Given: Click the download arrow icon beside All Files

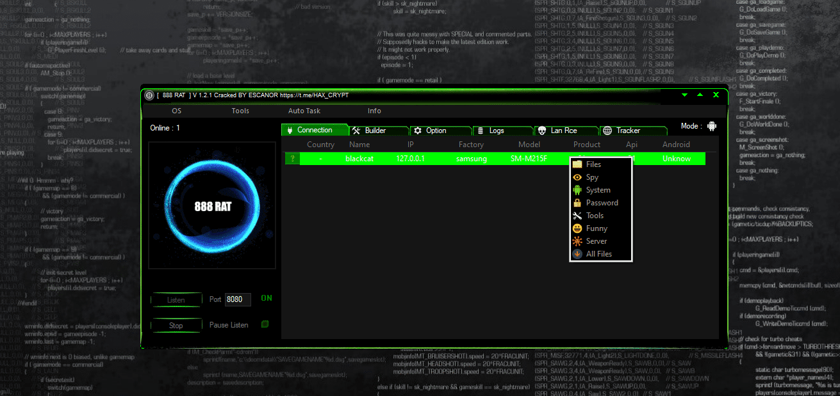Looking at the screenshot, I should point(577,254).
